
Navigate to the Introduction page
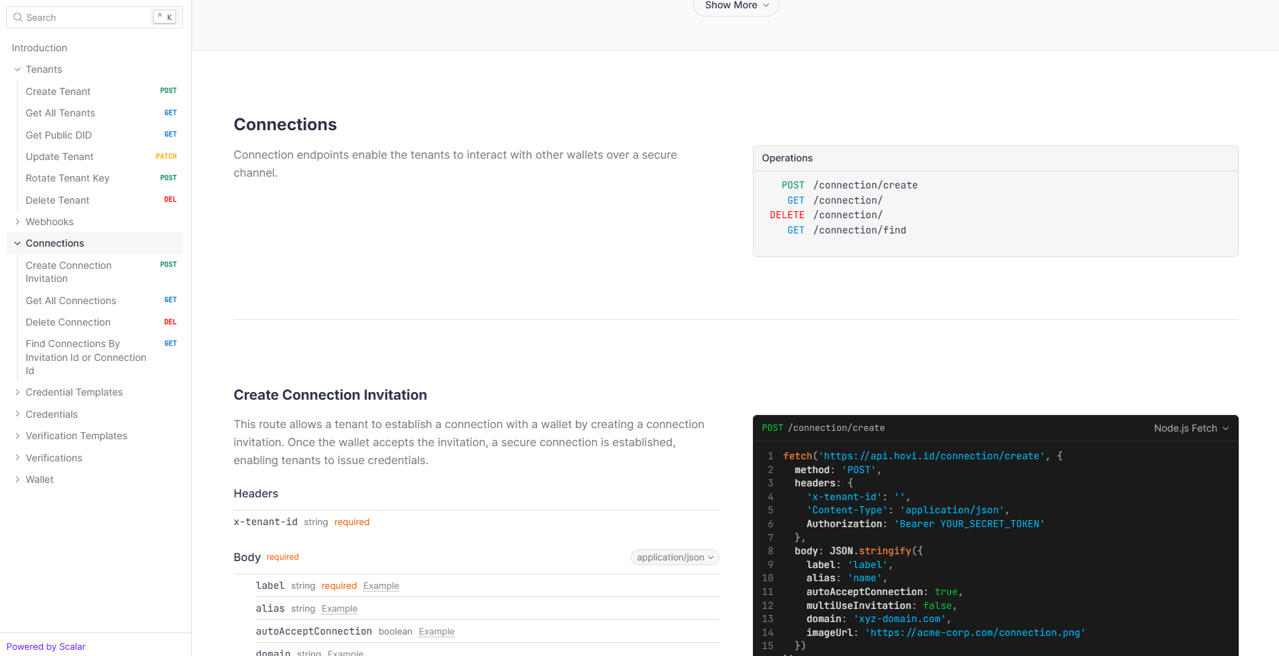click(x=40, y=48)
